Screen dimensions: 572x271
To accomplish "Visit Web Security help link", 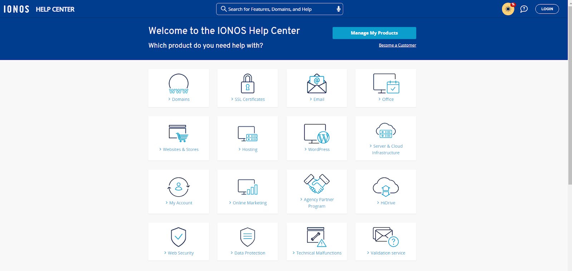I will tap(179, 253).
